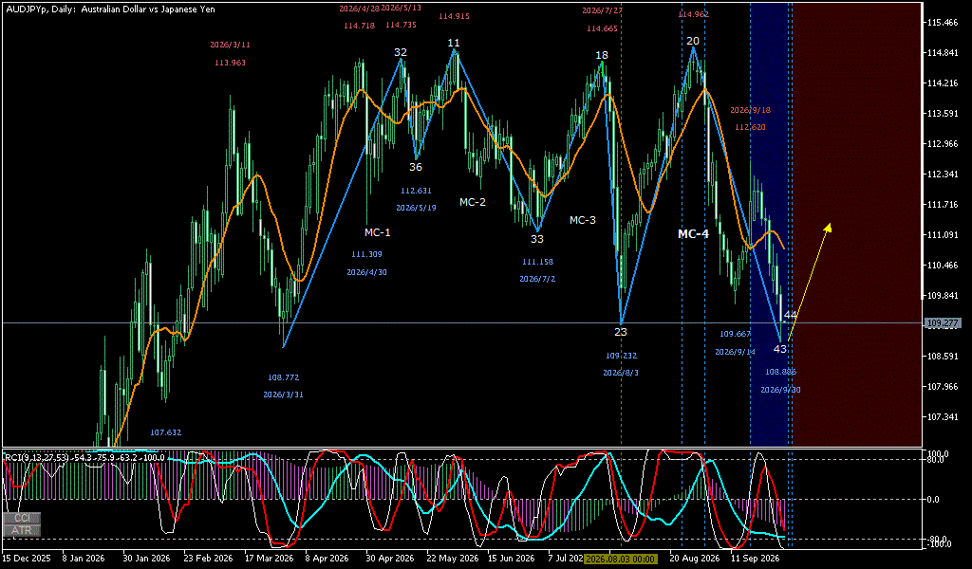Click the 2026/7/2 low date label
Viewport: 972px width, 569px height.
click(x=537, y=279)
